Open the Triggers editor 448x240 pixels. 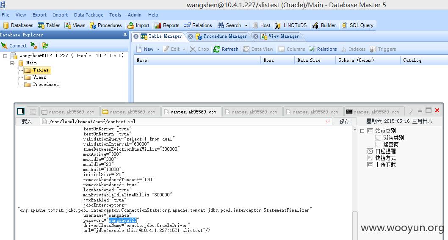383,49
